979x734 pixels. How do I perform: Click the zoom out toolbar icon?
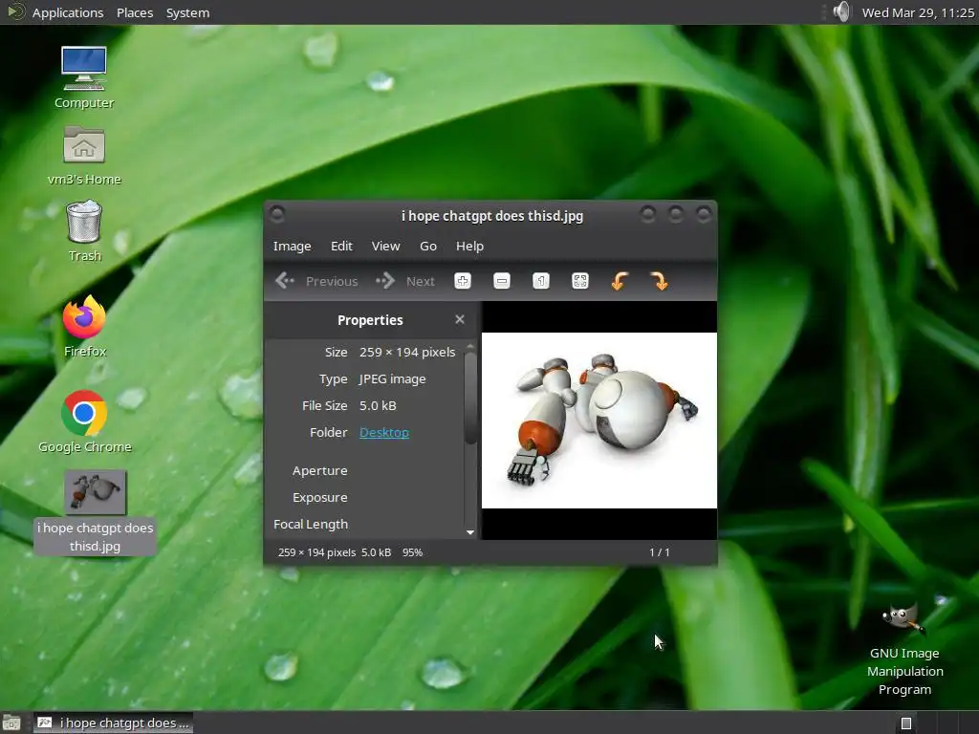pos(501,281)
